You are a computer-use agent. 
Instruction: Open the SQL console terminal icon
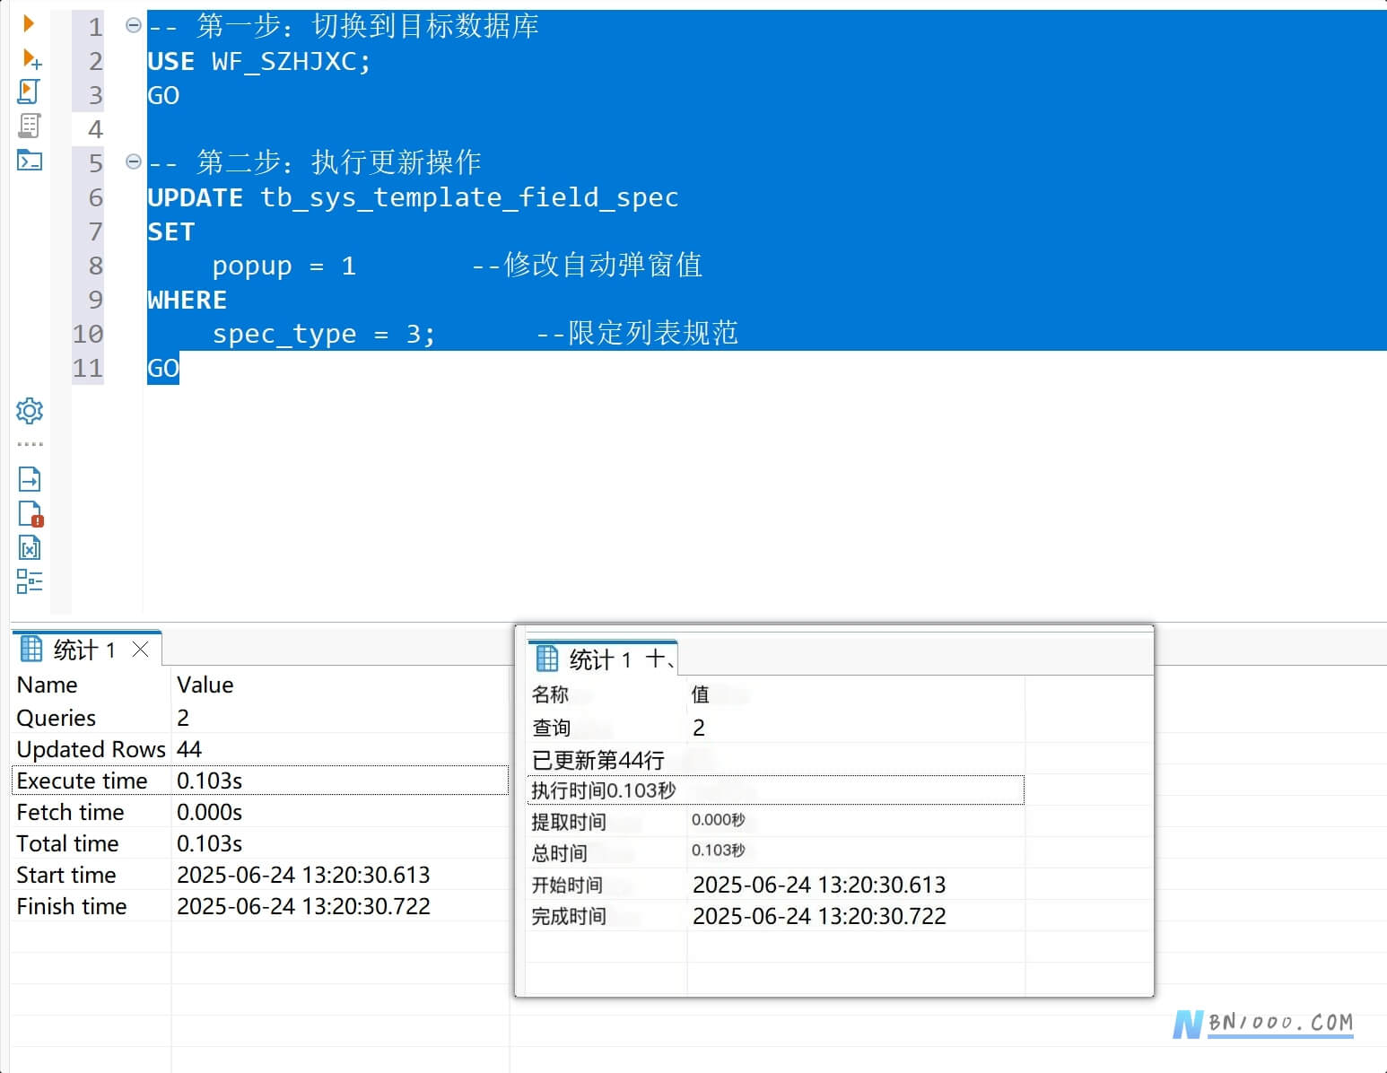pos(30,161)
